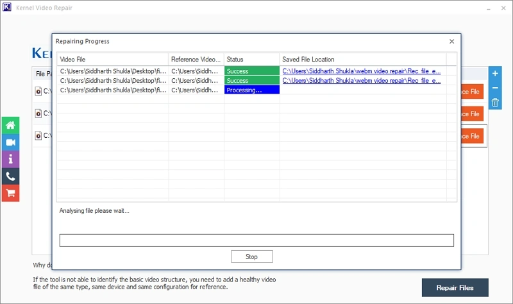
Task: Close the Kernel Video Repair main window
Action: point(503,8)
